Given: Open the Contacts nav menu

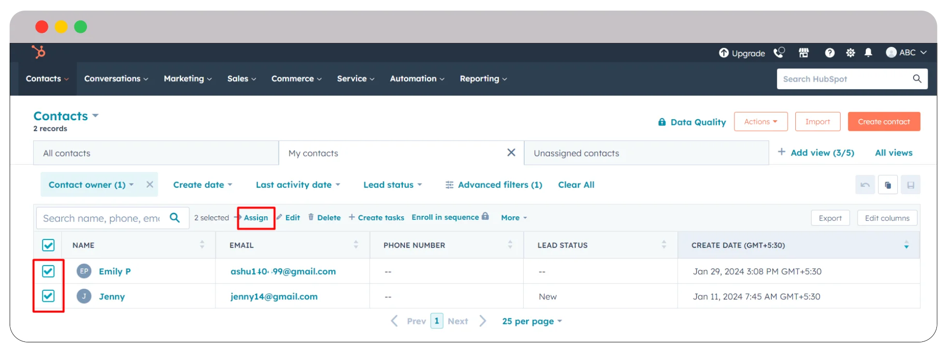Looking at the screenshot, I should click(x=47, y=79).
